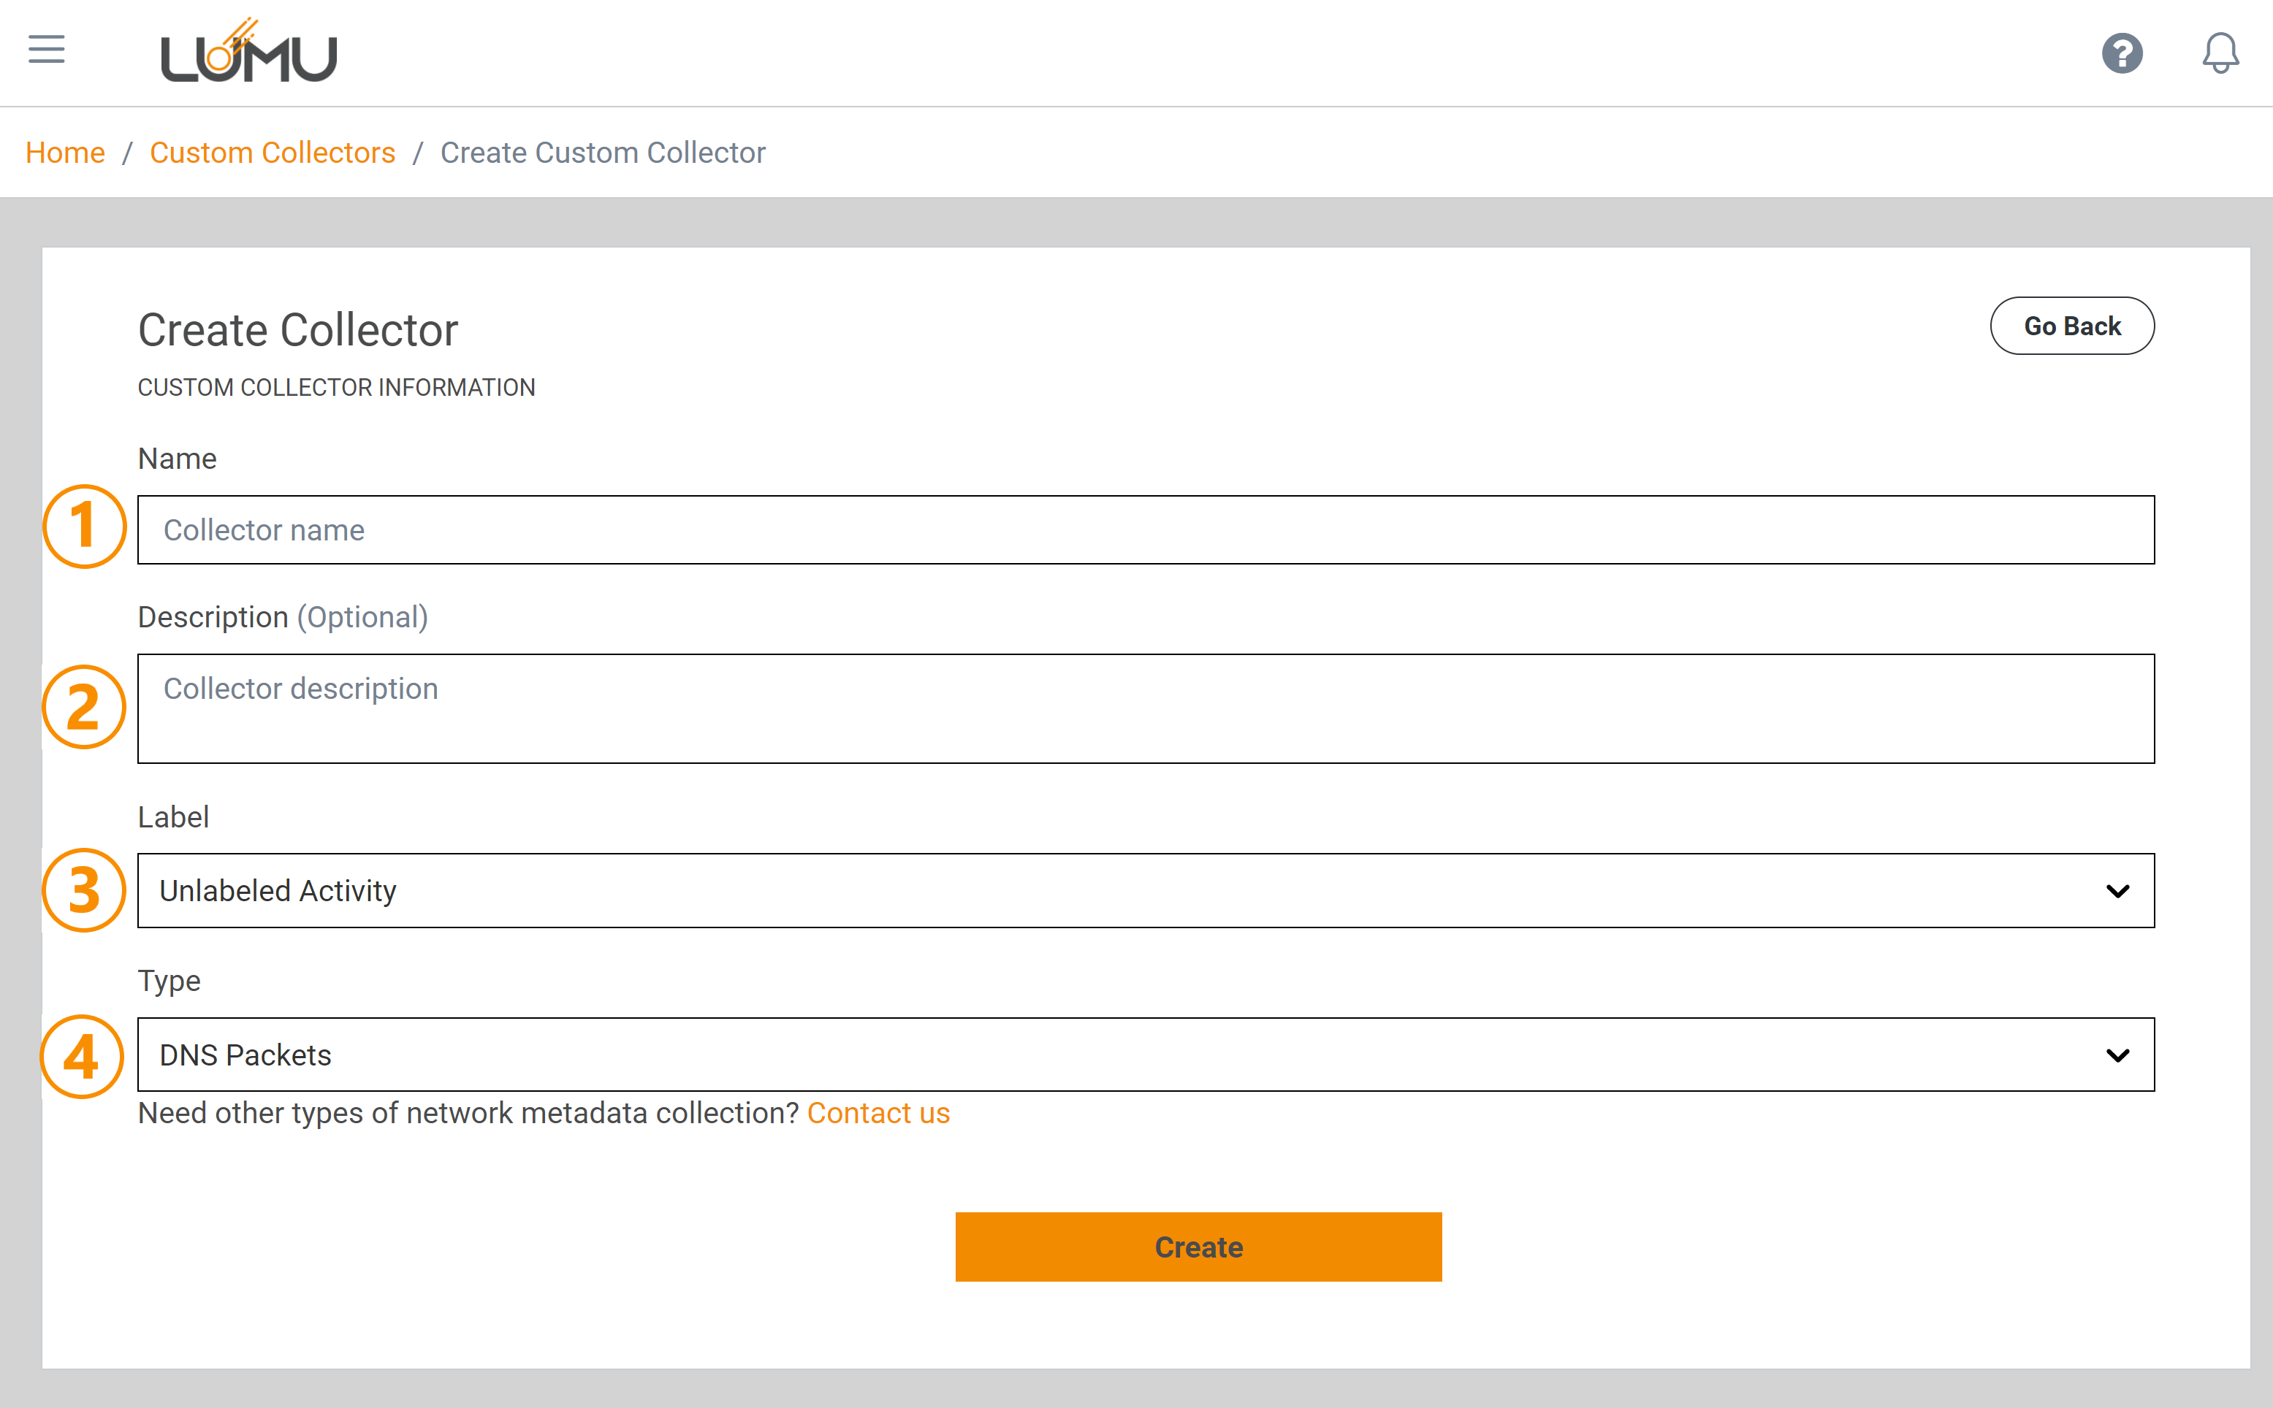Open the notifications bell
This screenshot has width=2273, height=1408.
(2220, 53)
